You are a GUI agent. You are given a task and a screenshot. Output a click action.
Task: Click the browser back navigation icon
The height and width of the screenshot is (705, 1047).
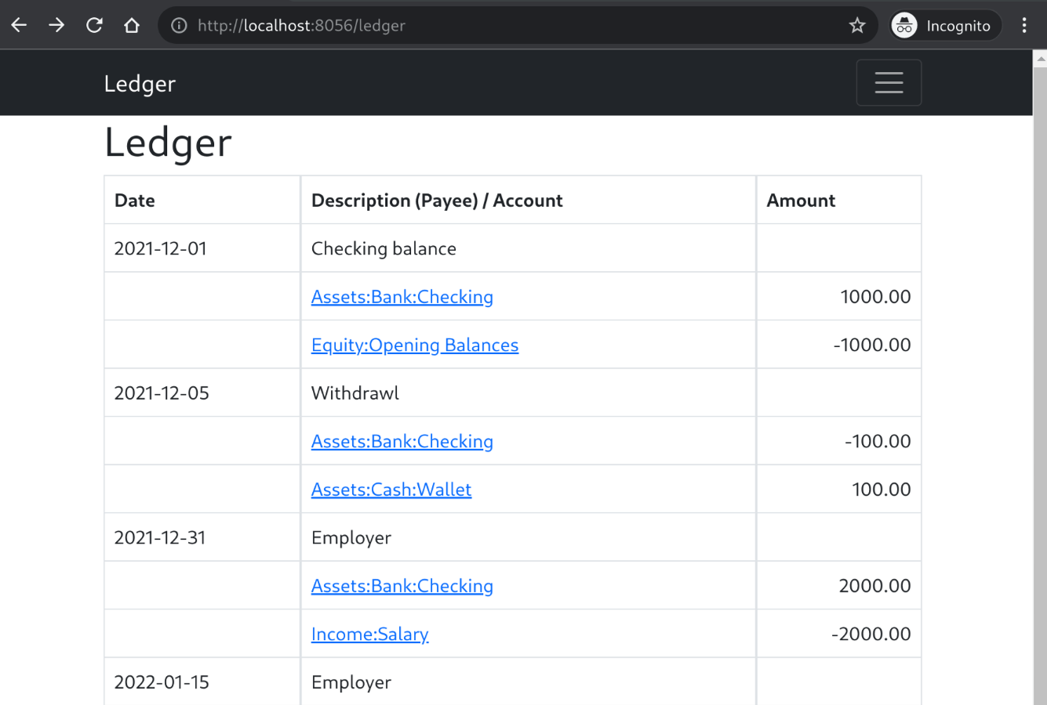pyautogui.click(x=19, y=24)
